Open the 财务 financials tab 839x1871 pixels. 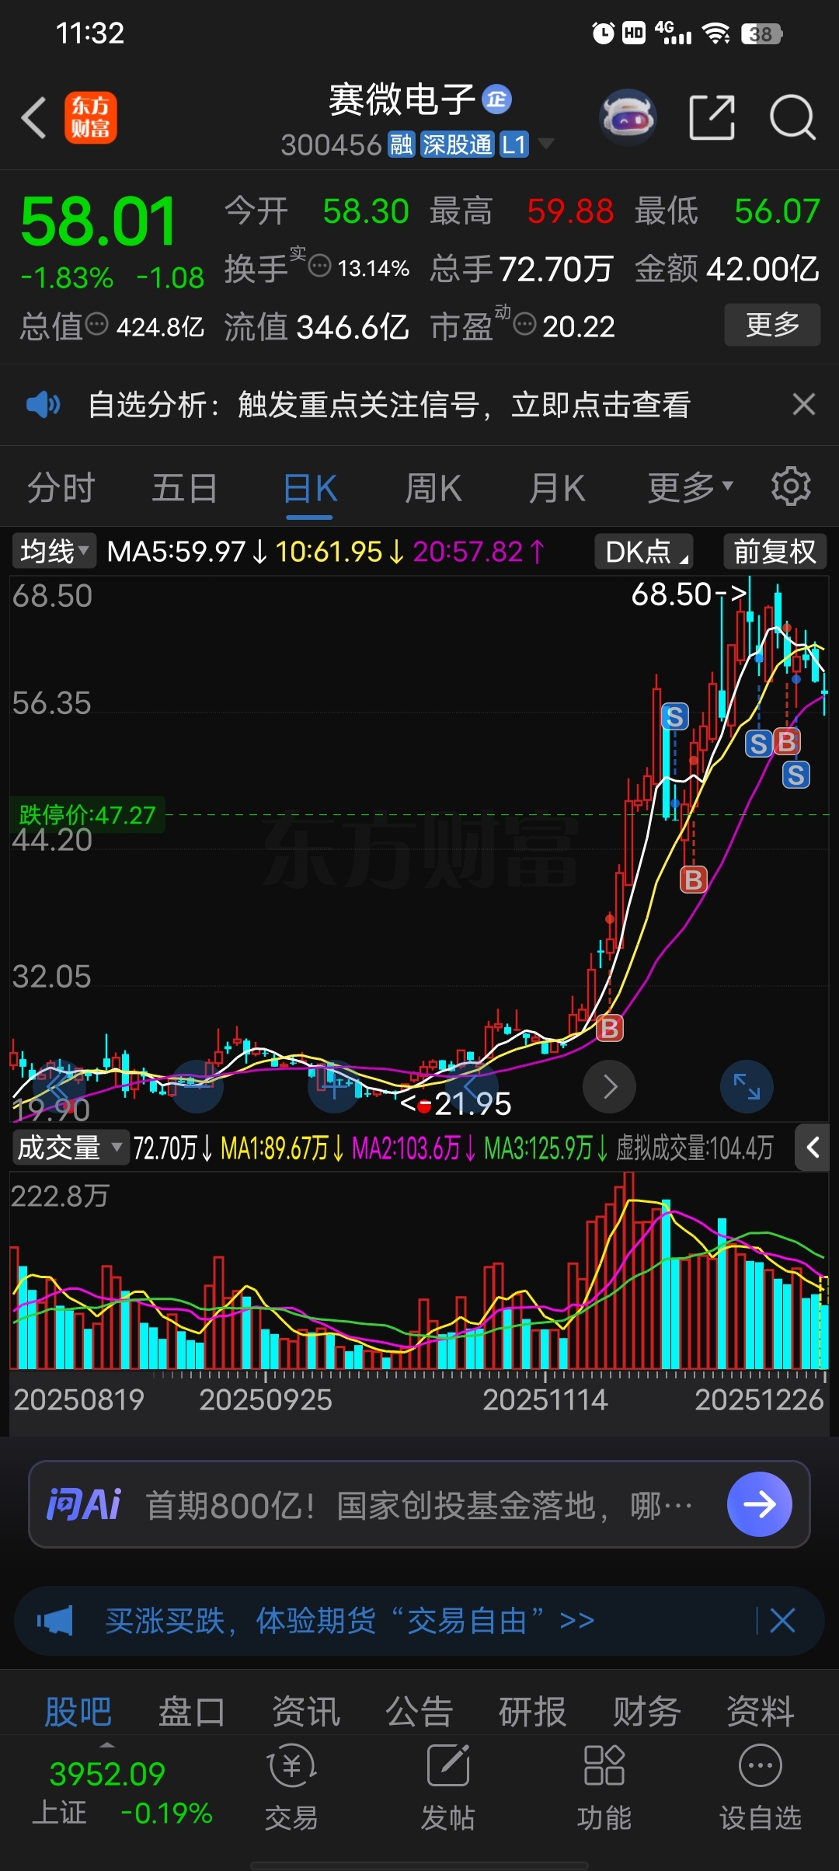[647, 1711]
